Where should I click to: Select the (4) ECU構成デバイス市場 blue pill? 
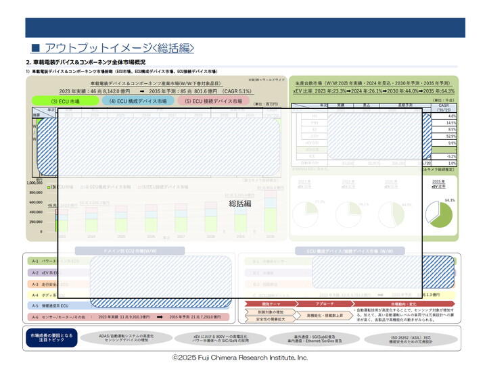[138, 101]
